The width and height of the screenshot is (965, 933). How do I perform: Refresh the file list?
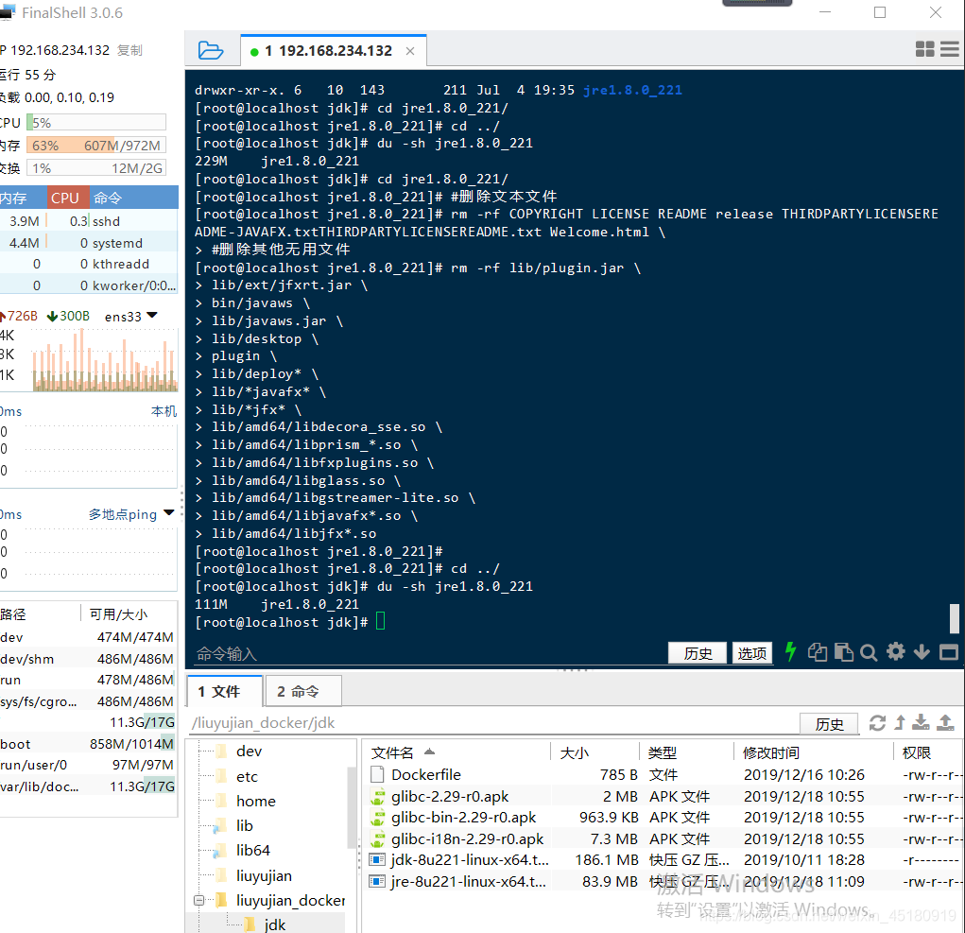(x=877, y=722)
